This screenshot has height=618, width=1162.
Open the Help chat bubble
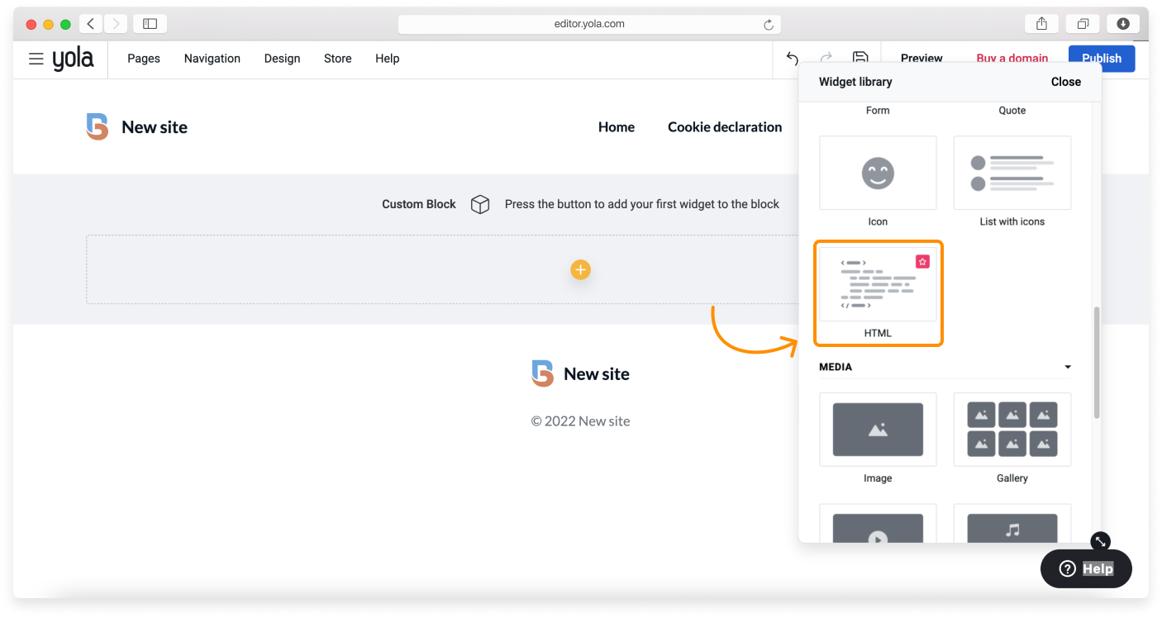tap(1086, 568)
